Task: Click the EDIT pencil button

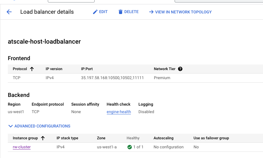Action: pyautogui.click(x=100, y=12)
